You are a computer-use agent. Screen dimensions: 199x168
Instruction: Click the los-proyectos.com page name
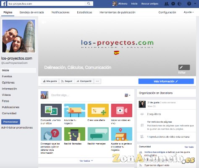(x=17, y=58)
